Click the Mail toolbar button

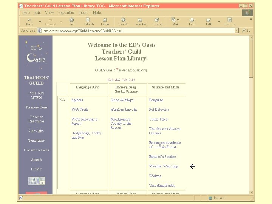(175, 22)
